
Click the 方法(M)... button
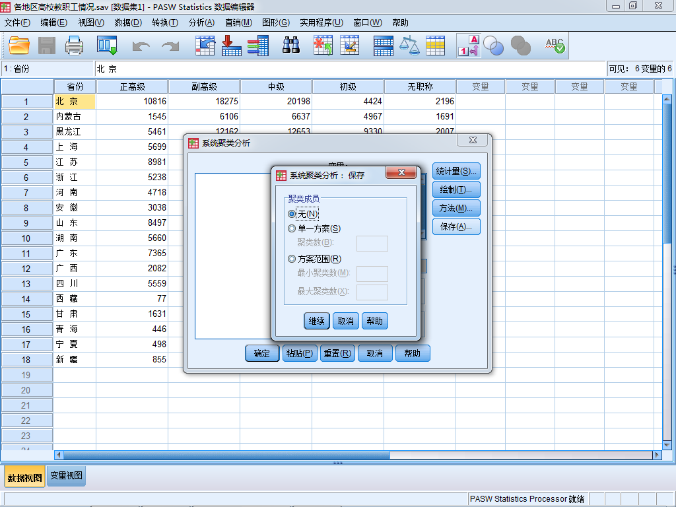[456, 208]
